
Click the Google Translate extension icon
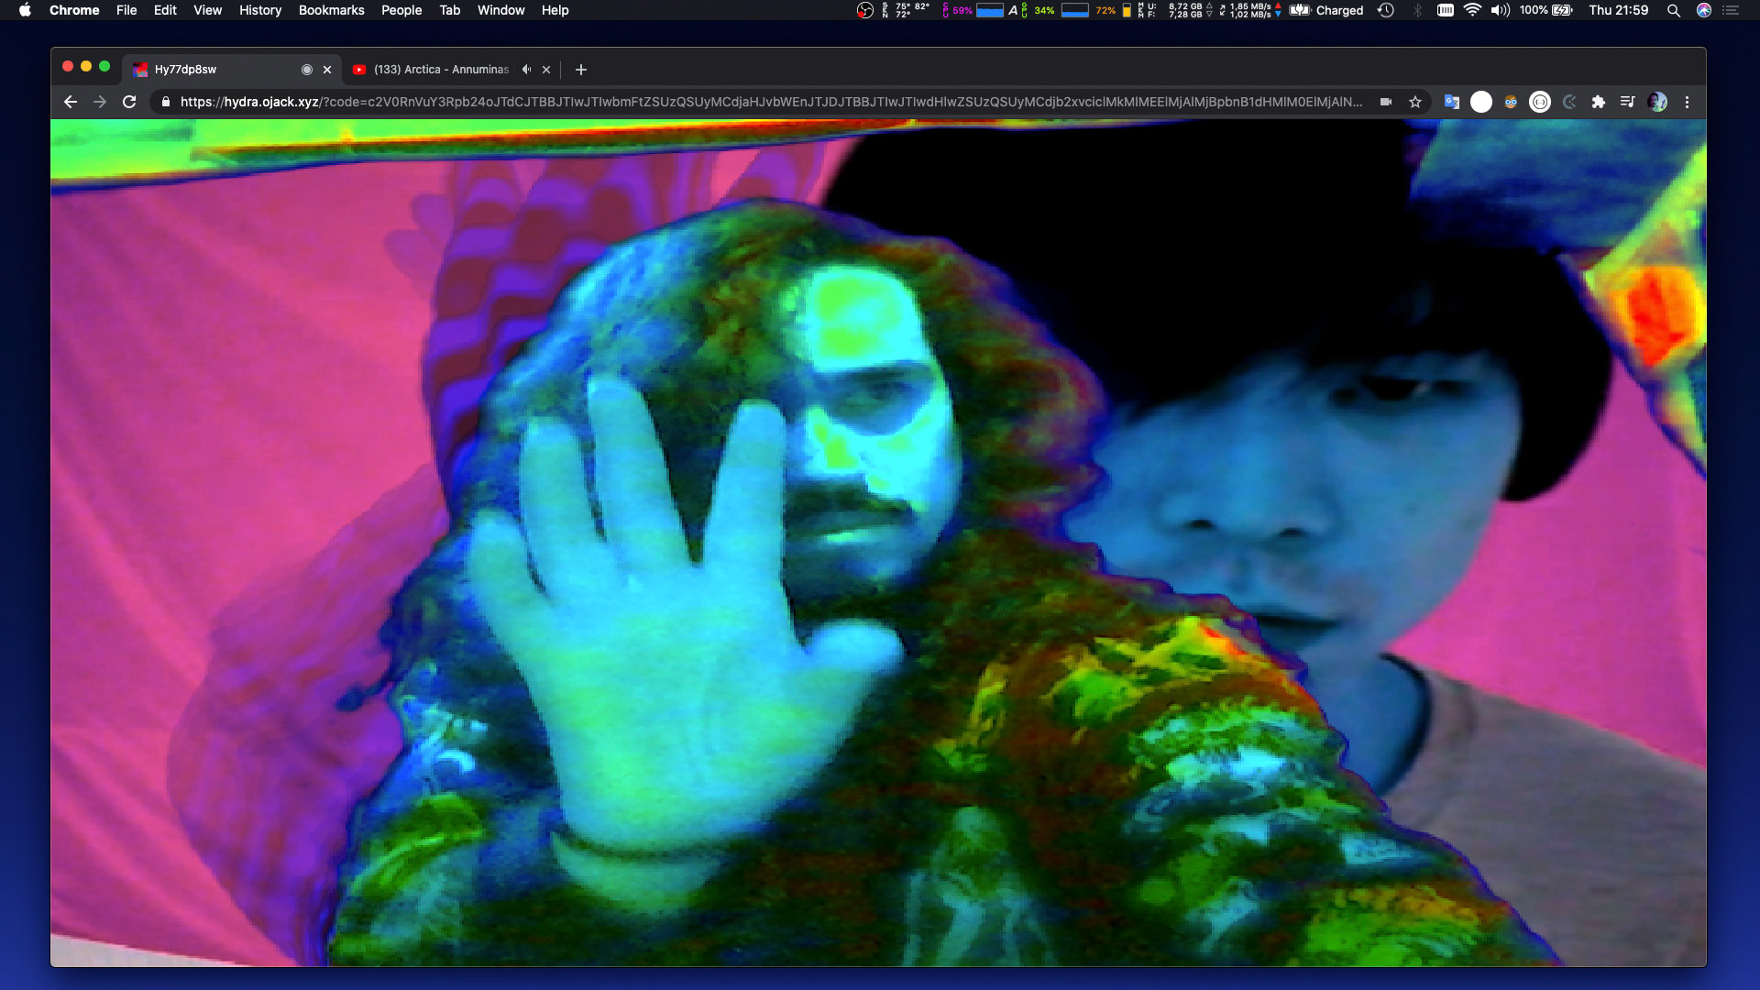[x=1451, y=102]
